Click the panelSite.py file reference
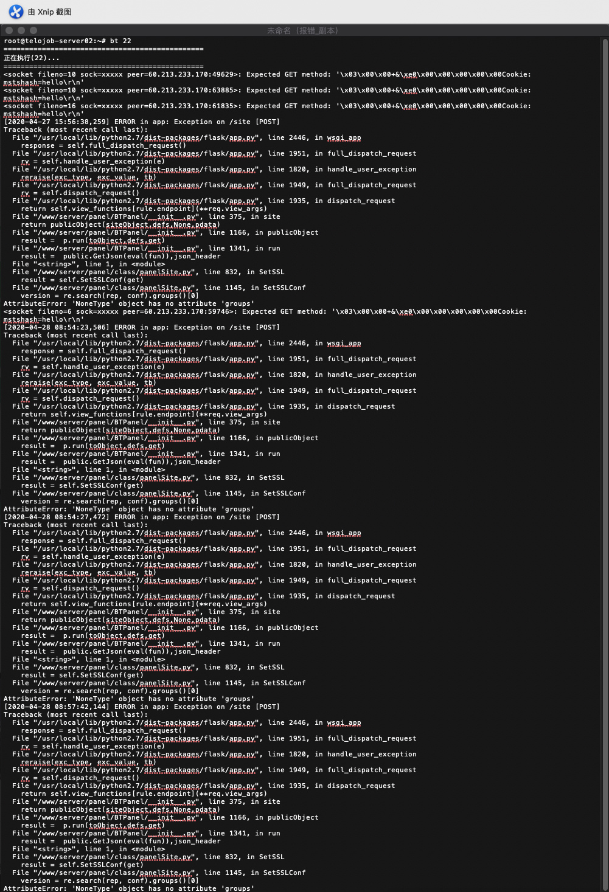 [165, 272]
